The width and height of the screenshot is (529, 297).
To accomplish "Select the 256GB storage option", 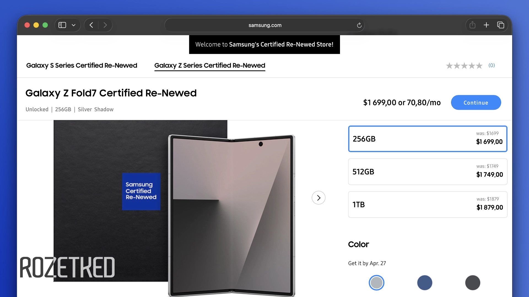I will tap(427, 139).
